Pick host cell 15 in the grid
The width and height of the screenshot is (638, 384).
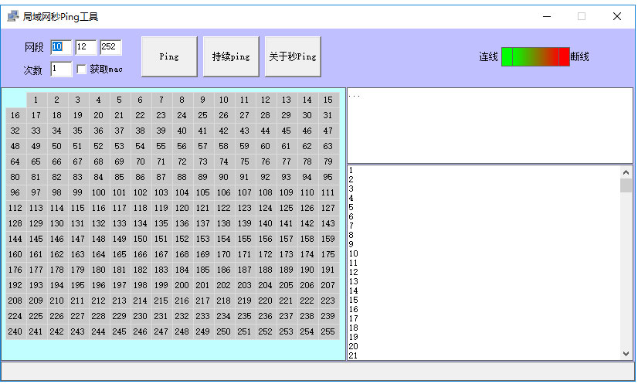click(328, 100)
